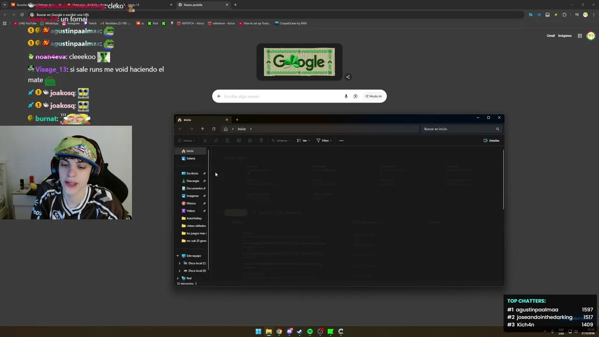Open AutoHotkey folder in sidebar
This screenshot has width=599, height=337.
(x=191, y=218)
